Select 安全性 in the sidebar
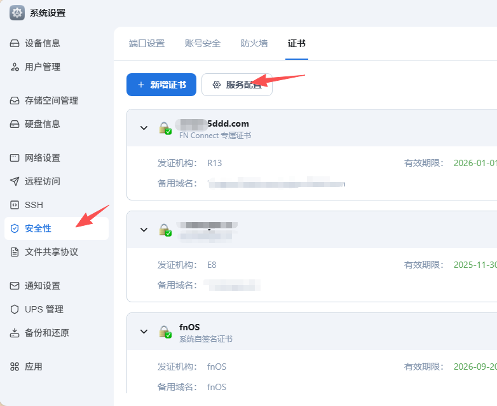The height and width of the screenshot is (406, 497). (x=57, y=228)
